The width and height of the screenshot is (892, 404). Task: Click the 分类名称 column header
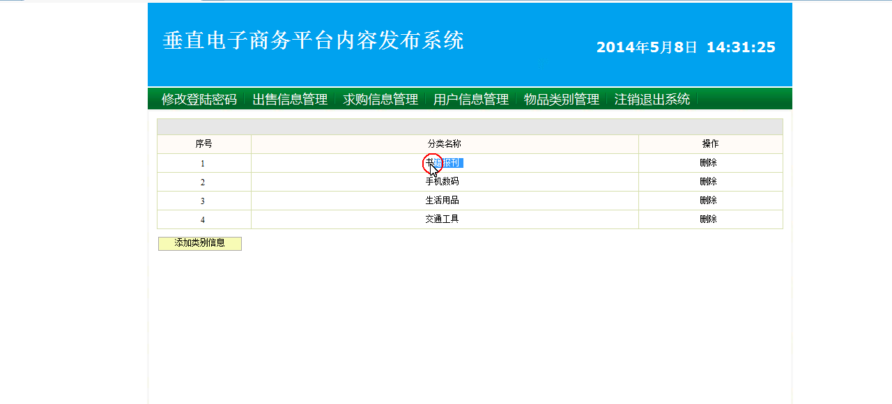pyautogui.click(x=445, y=144)
